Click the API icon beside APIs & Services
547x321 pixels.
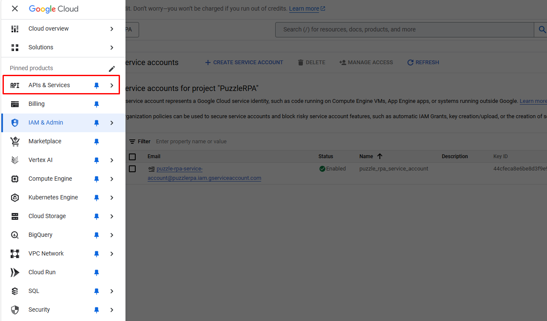[x=15, y=85]
